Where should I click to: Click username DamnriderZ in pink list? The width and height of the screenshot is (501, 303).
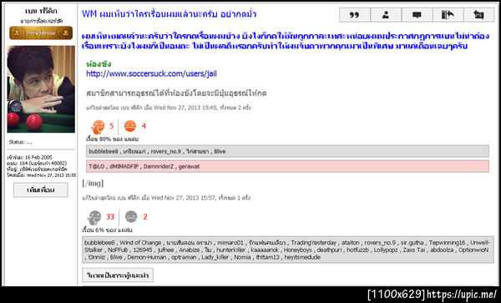pyautogui.click(x=158, y=166)
